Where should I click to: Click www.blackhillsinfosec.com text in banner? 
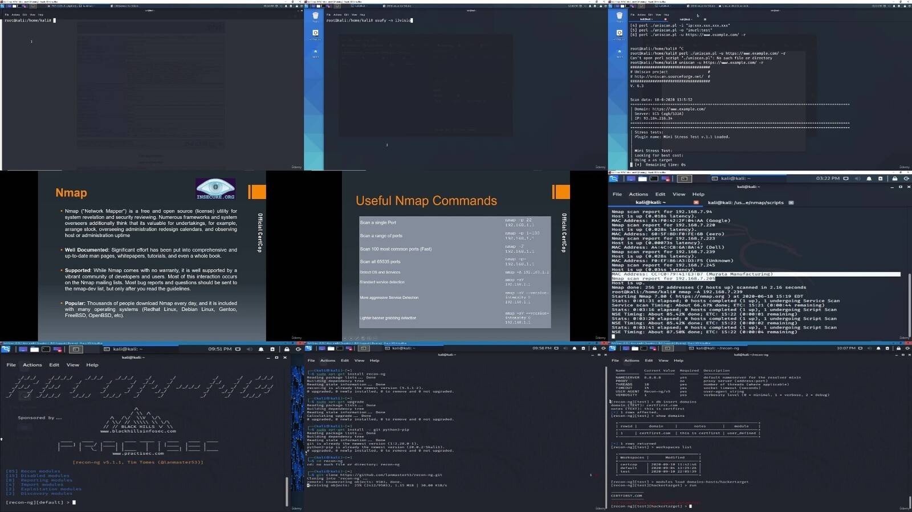(x=138, y=431)
